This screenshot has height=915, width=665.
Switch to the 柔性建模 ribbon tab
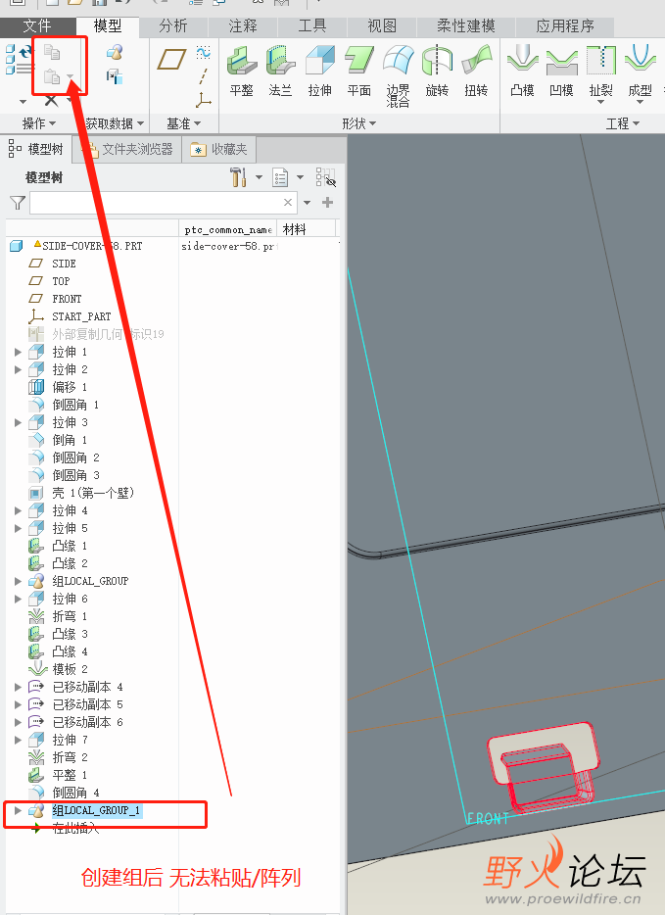(x=466, y=26)
